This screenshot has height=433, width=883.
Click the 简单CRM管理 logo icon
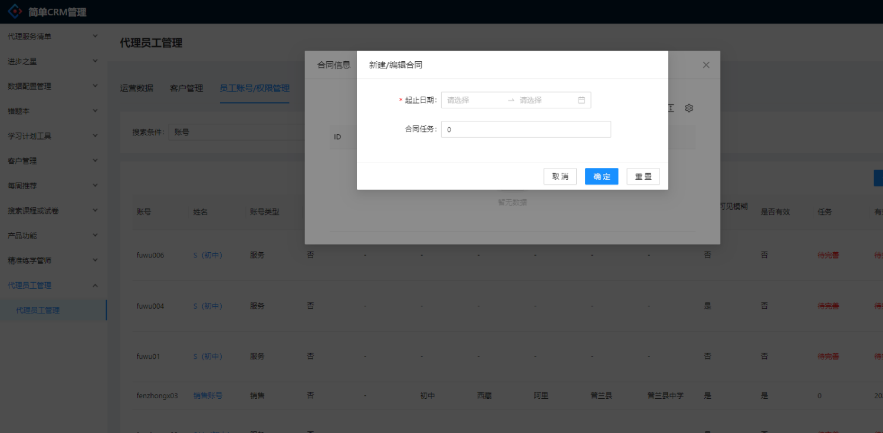tap(15, 11)
